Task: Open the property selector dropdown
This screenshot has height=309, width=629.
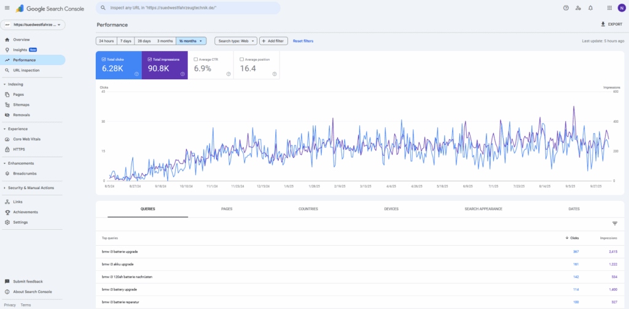Action: pos(33,25)
